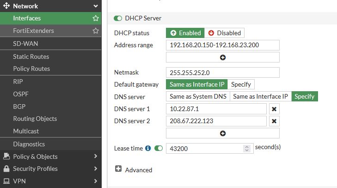
Task: Select Same as System DNS option
Action: coord(198,96)
